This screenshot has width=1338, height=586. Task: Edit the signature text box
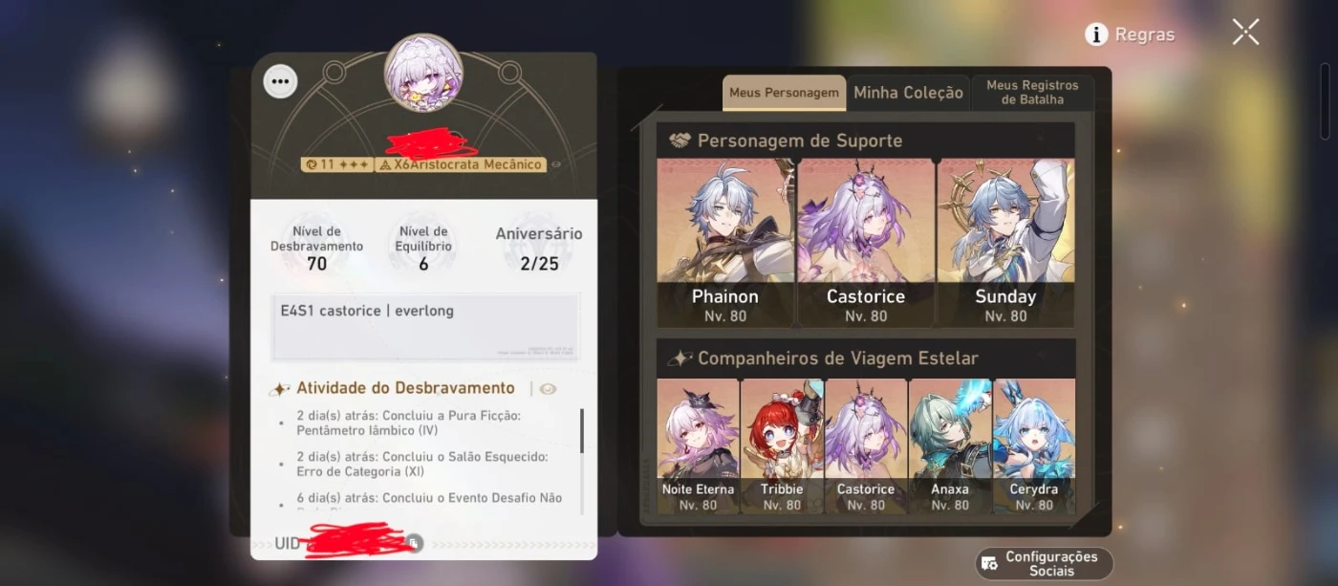425,327
